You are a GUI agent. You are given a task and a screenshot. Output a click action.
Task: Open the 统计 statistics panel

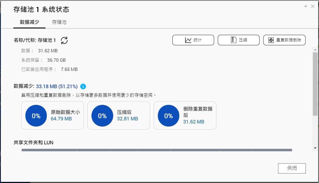tap(193, 40)
